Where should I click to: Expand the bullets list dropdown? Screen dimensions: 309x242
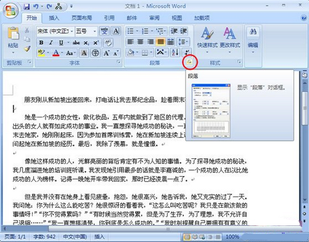click(x=137, y=31)
